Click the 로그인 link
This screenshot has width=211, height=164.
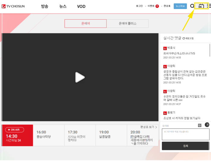139,6
